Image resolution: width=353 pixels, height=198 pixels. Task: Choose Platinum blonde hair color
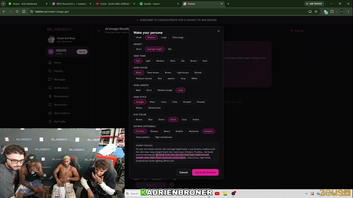click(x=144, y=78)
